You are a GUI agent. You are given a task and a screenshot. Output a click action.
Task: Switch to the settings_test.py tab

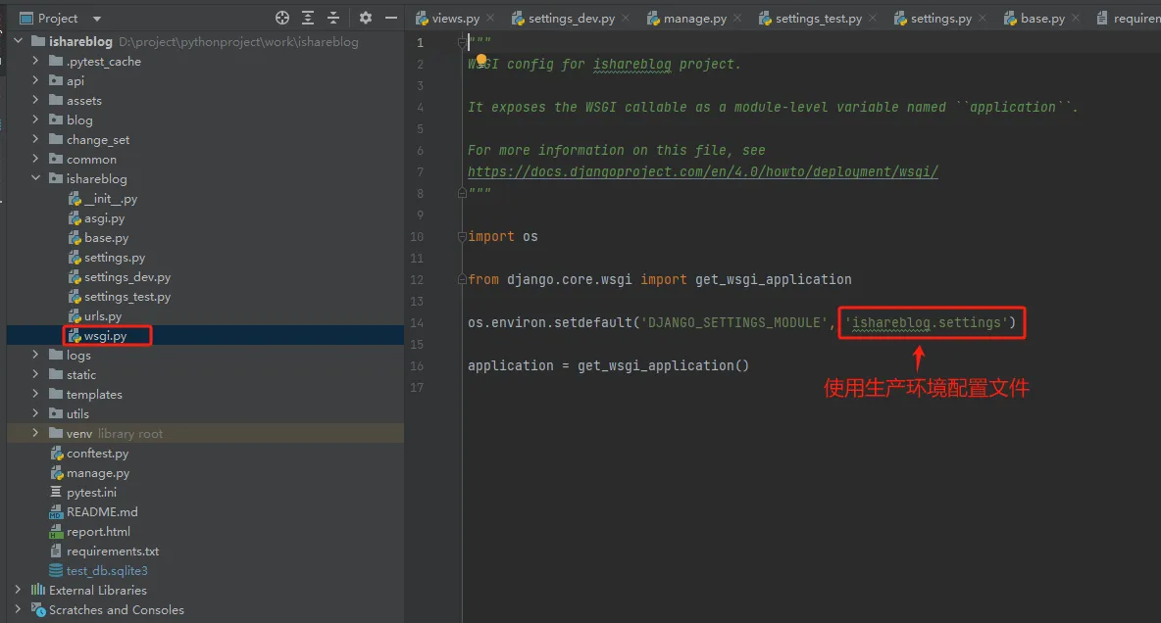[x=818, y=19]
